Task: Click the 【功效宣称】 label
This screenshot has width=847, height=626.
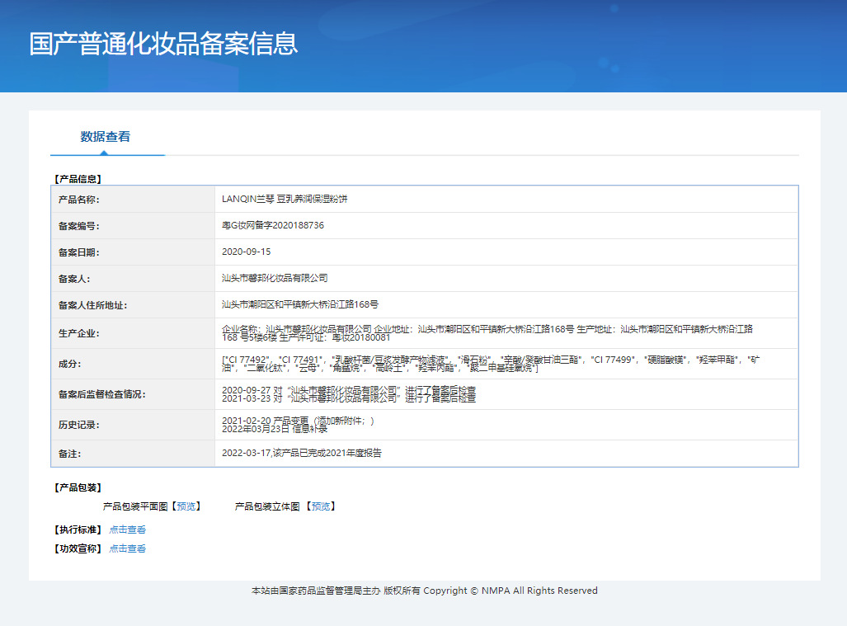Action: [x=78, y=548]
